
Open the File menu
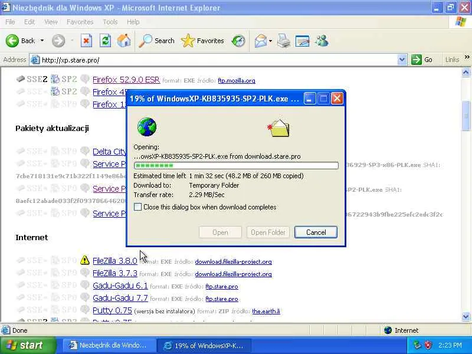(x=10, y=22)
